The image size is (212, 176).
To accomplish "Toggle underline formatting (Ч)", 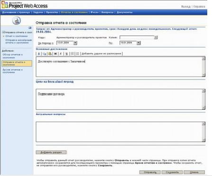I will point(66,54).
